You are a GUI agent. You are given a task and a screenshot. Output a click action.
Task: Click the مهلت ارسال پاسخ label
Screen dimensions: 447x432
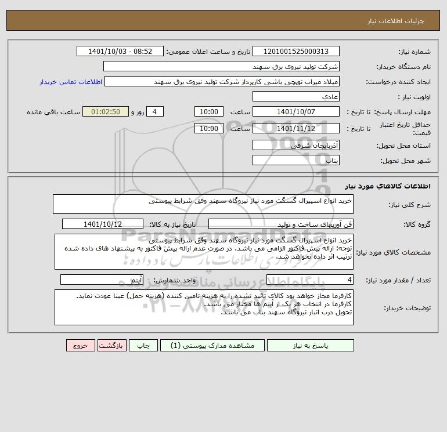402,112
